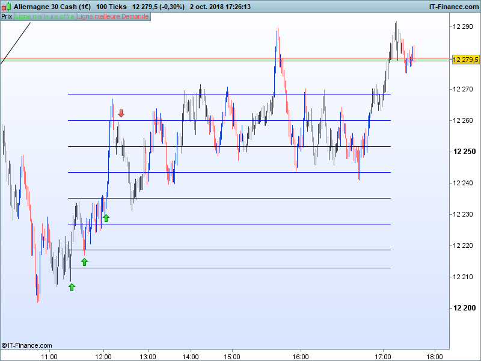Click the green up arrow near 12:00
The height and width of the screenshot is (361, 481).
(x=106, y=218)
